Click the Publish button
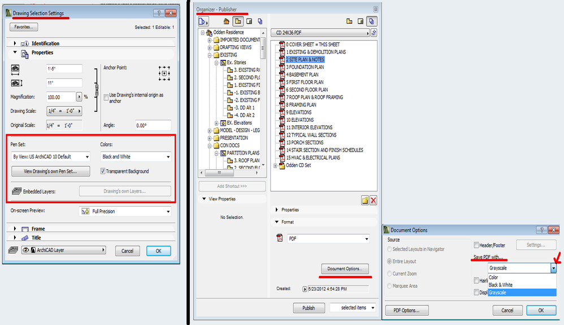Image resolution: width=564 pixels, height=325 pixels. pos(309,308)
